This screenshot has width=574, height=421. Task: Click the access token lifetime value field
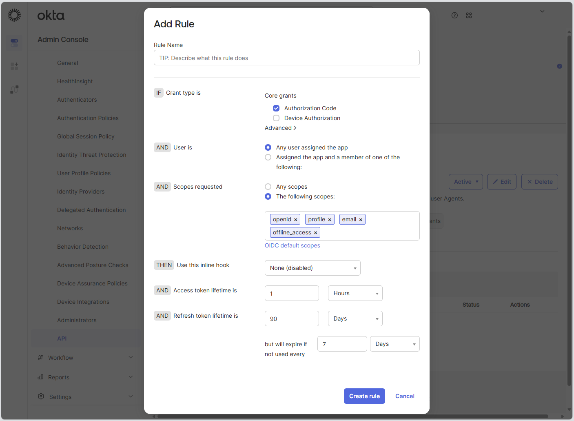coord(292,293)
